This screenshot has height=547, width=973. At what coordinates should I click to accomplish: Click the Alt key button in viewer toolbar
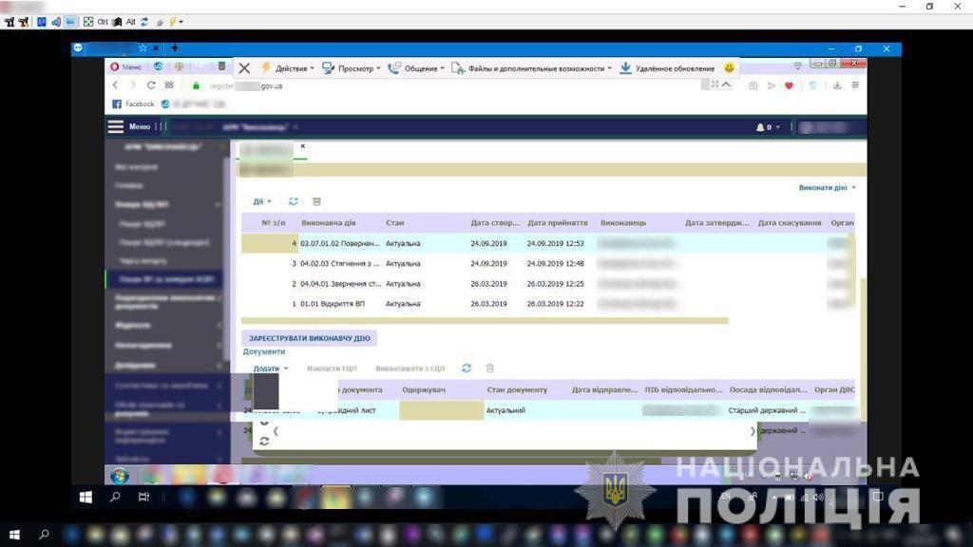tap(130, 22)
